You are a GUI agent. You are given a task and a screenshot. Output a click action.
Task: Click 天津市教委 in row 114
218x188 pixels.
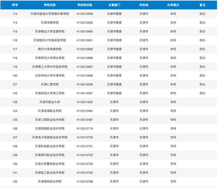(114, 23)
